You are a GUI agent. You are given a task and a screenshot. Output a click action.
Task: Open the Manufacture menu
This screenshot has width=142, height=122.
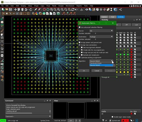click(x=70, y=6)
